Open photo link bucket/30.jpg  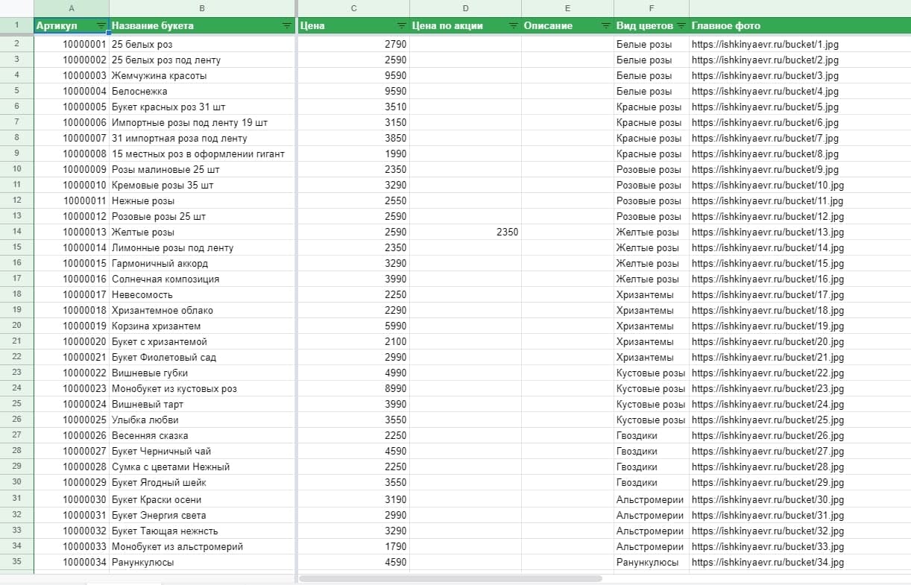(x=768, y=499)
